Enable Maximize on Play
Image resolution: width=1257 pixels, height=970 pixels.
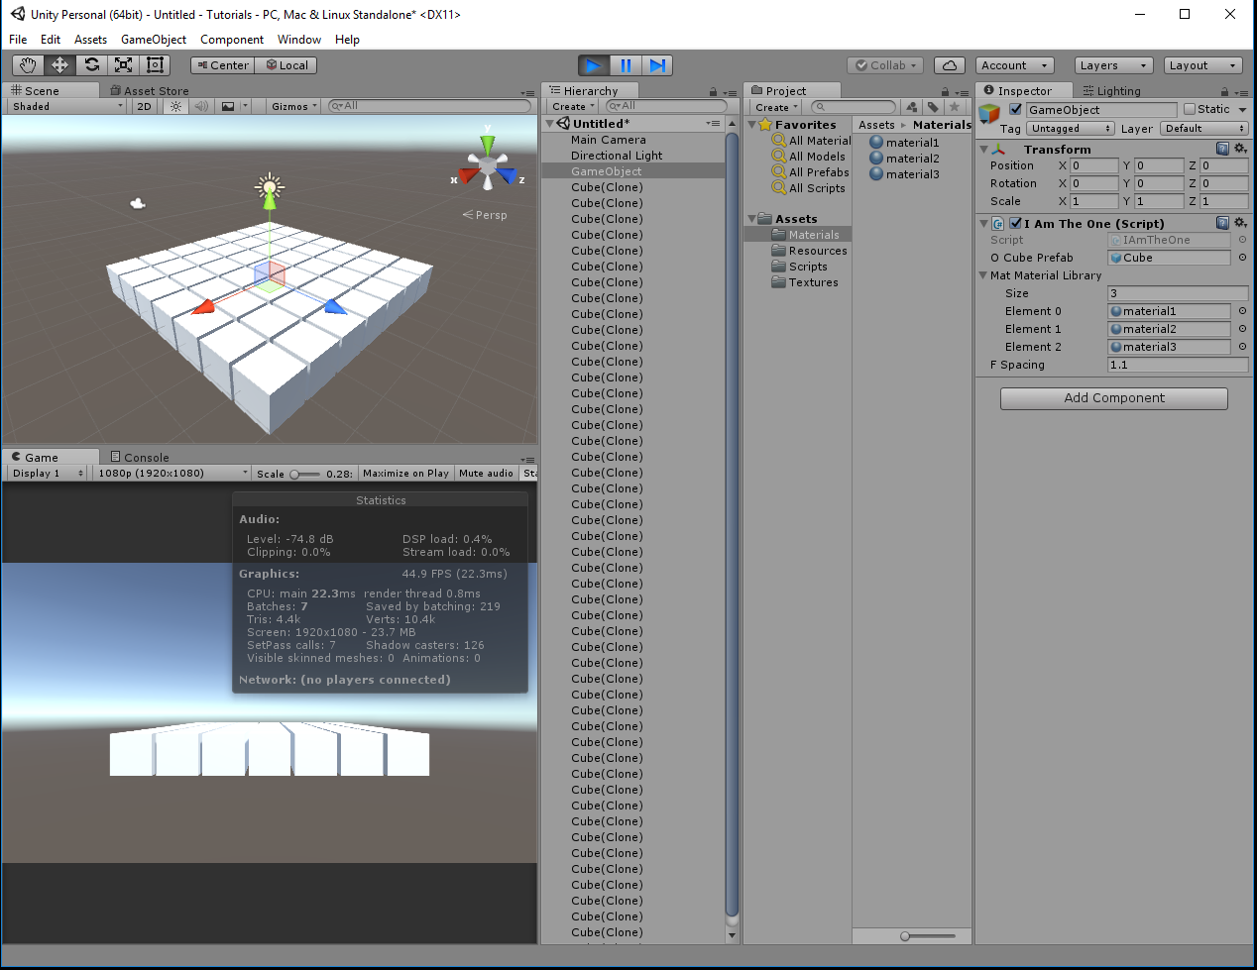coord(405,473)
